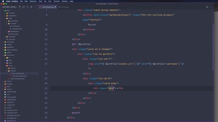The width and height of the screenshot is (218, 122).
Task: Click the unsaved dot on home.blade.php tab
Action: click(x=55, y=7)
